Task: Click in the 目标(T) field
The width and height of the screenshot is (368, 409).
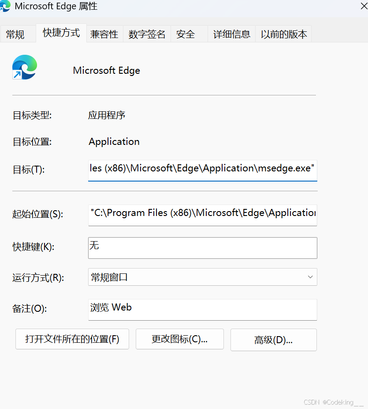Action: click(202, 170)
